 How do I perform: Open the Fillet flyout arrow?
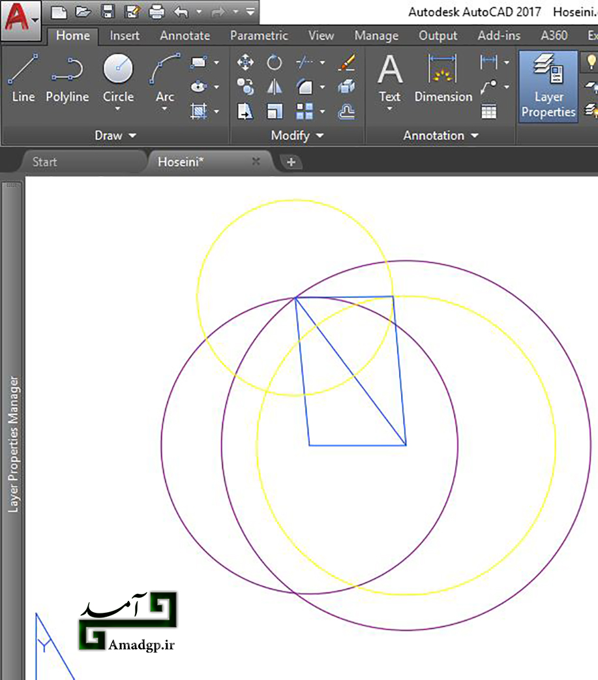[x=322, y=87]
